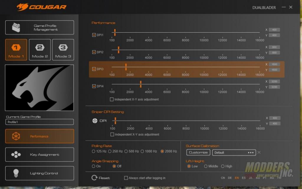Set Lift Height to Middle

[206, 166]
